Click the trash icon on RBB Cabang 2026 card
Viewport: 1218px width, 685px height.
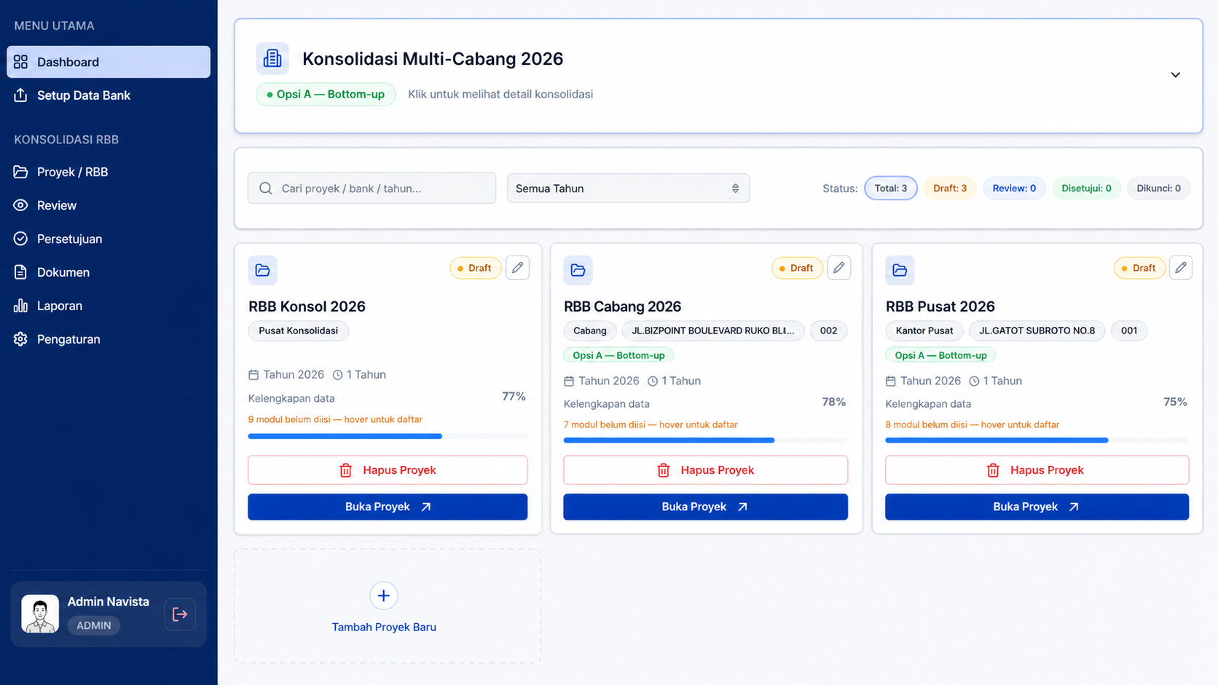[664, 470]
